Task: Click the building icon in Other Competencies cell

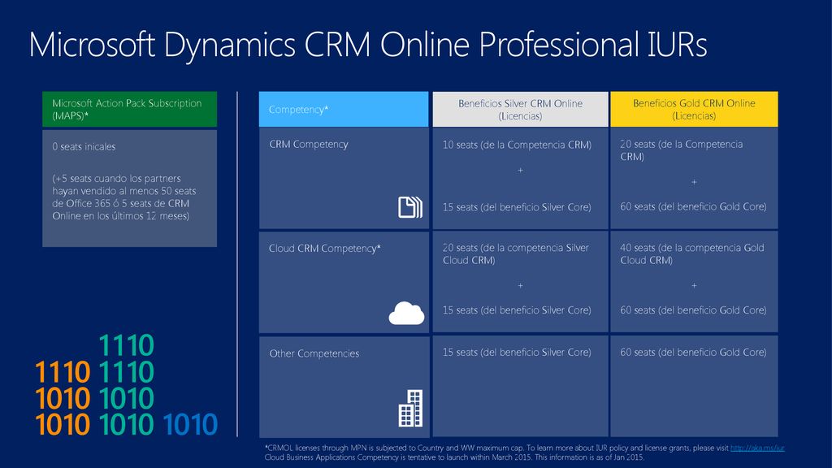Action: coord(410,408)
